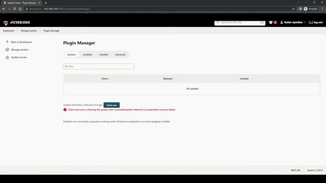Open the REST API footer link
The image size is (326, 183).
[295, 170]
